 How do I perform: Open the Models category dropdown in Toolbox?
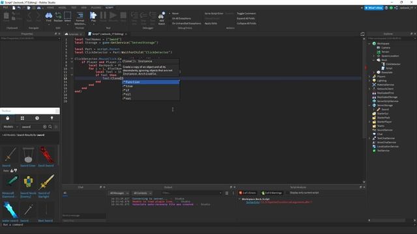(10, 127)
